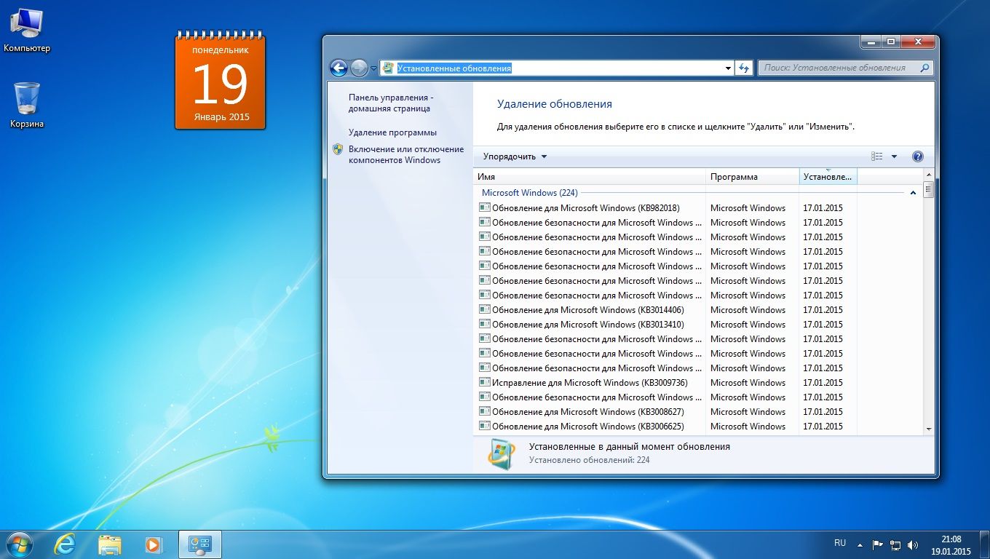Click date 17.01.2015 in KB3009736 row
The image size is (990, 559).
pos(823,383)
